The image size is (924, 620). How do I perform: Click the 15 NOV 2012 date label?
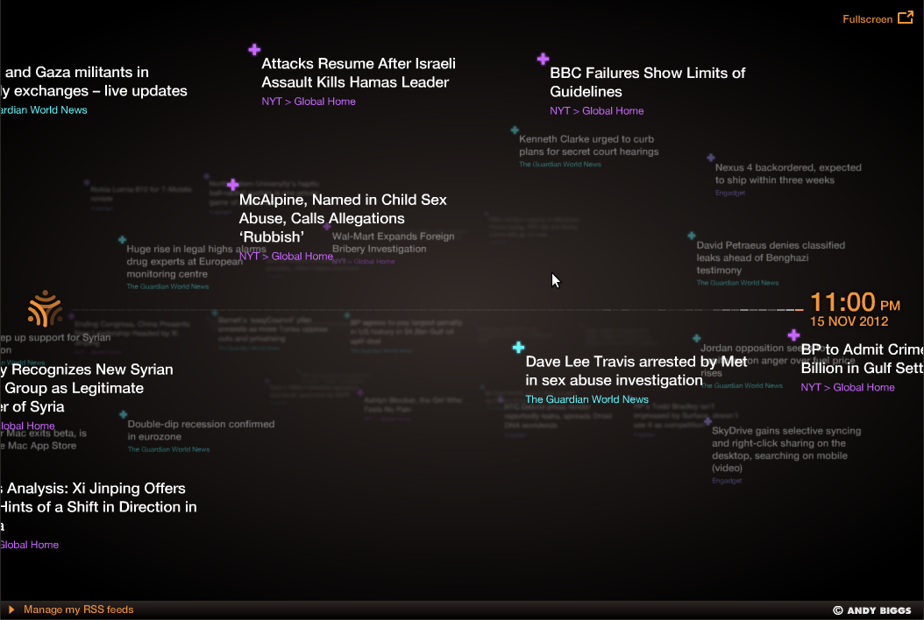pos(849,321)
